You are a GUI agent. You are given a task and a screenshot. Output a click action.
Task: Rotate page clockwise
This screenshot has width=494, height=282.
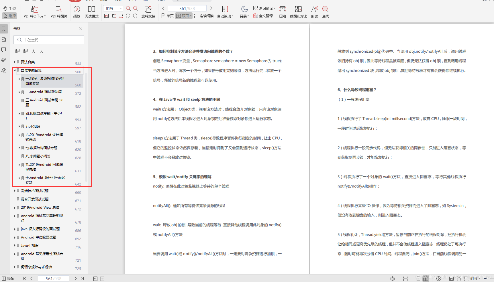pos(135,16)
